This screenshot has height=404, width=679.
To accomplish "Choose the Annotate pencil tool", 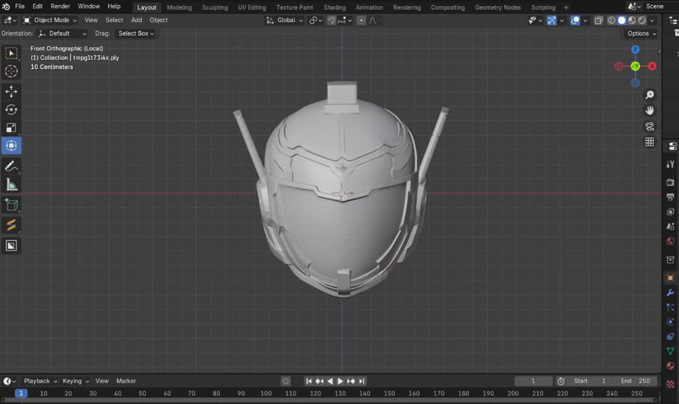I will click(11, 166).
